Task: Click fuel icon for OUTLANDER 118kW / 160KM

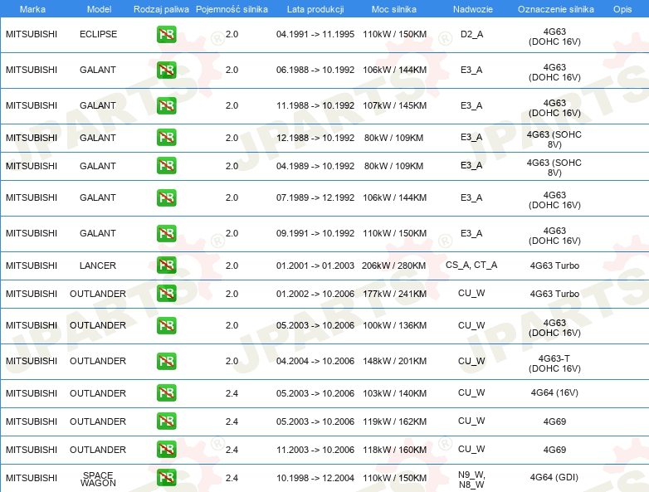Action: (166, 450)
